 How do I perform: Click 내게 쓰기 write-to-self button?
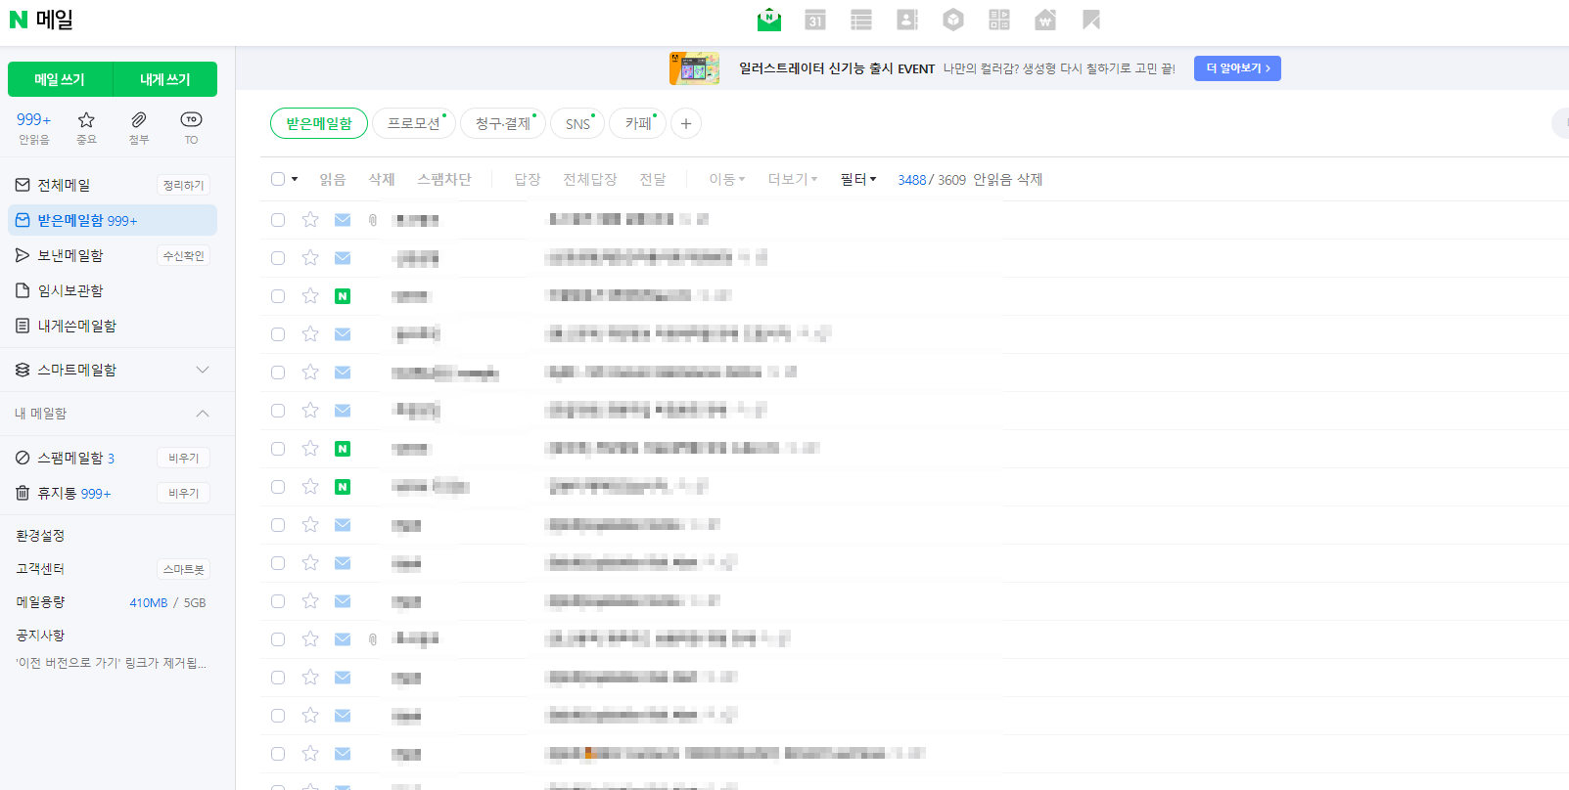click(165, 79)
